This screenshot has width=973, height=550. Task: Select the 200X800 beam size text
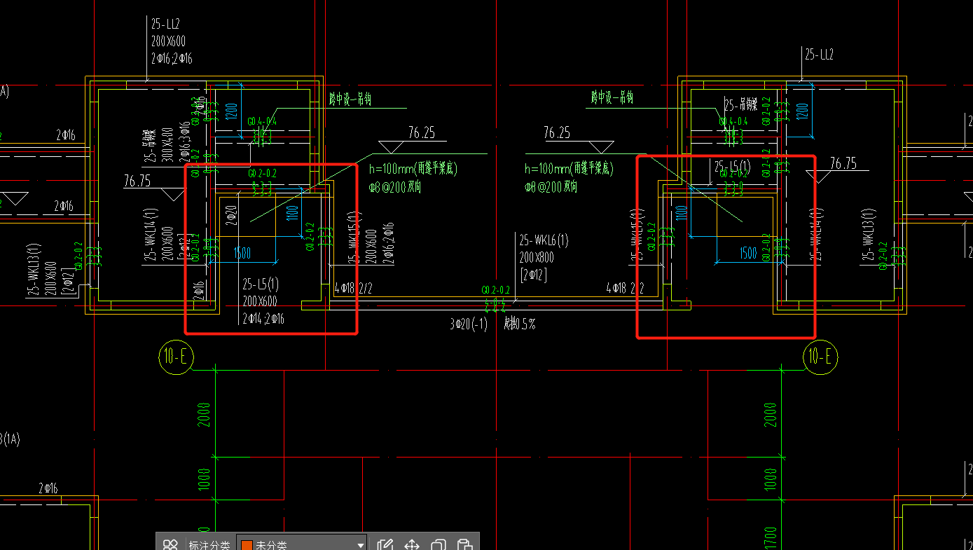click(x=537, y=258)
